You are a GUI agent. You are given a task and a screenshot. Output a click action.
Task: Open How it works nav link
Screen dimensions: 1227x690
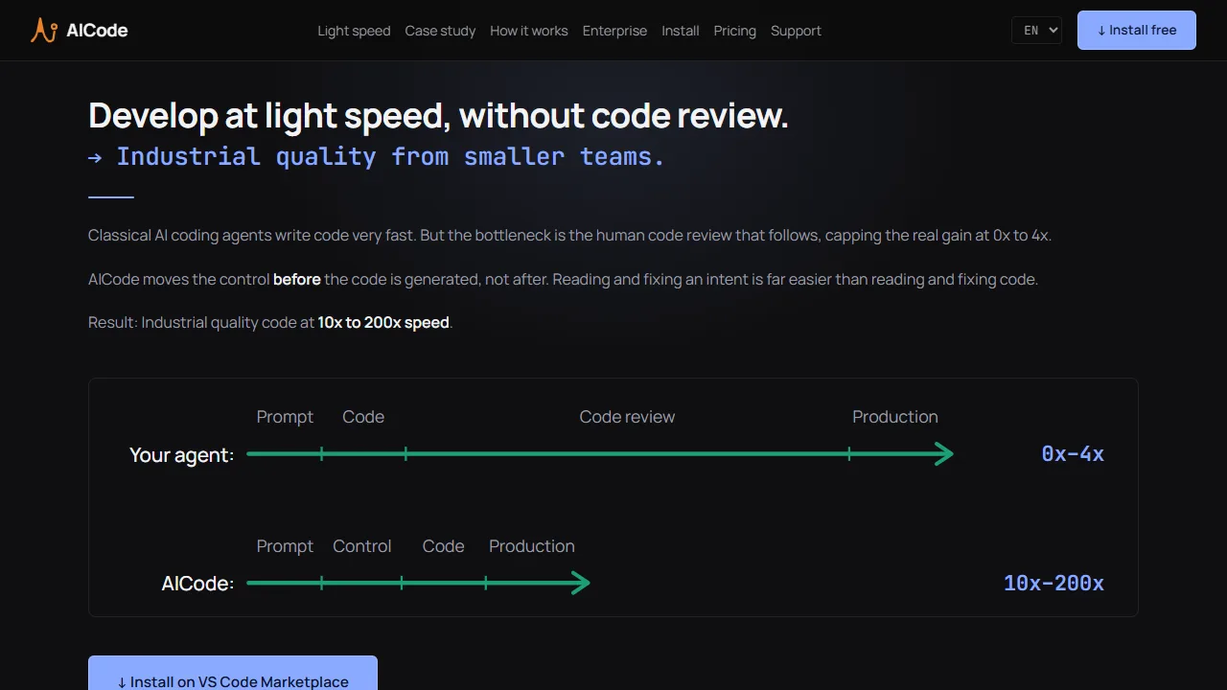pos(529,31)
